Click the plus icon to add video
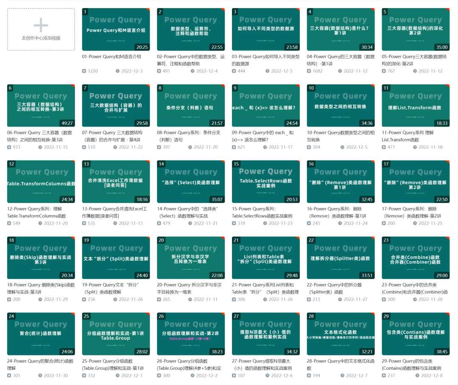 tap(41, 25)
